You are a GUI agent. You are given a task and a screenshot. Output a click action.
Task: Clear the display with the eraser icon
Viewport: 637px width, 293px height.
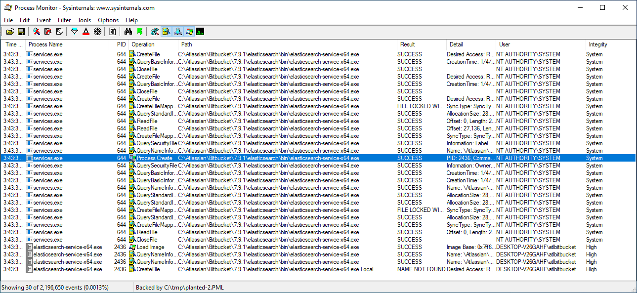click(59, 32)
